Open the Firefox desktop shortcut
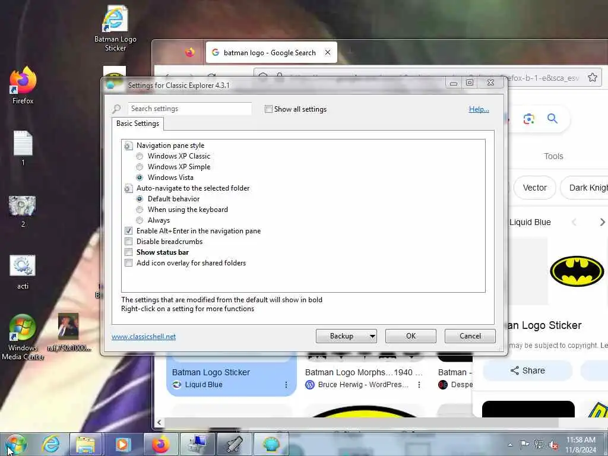 coord(23,85)
